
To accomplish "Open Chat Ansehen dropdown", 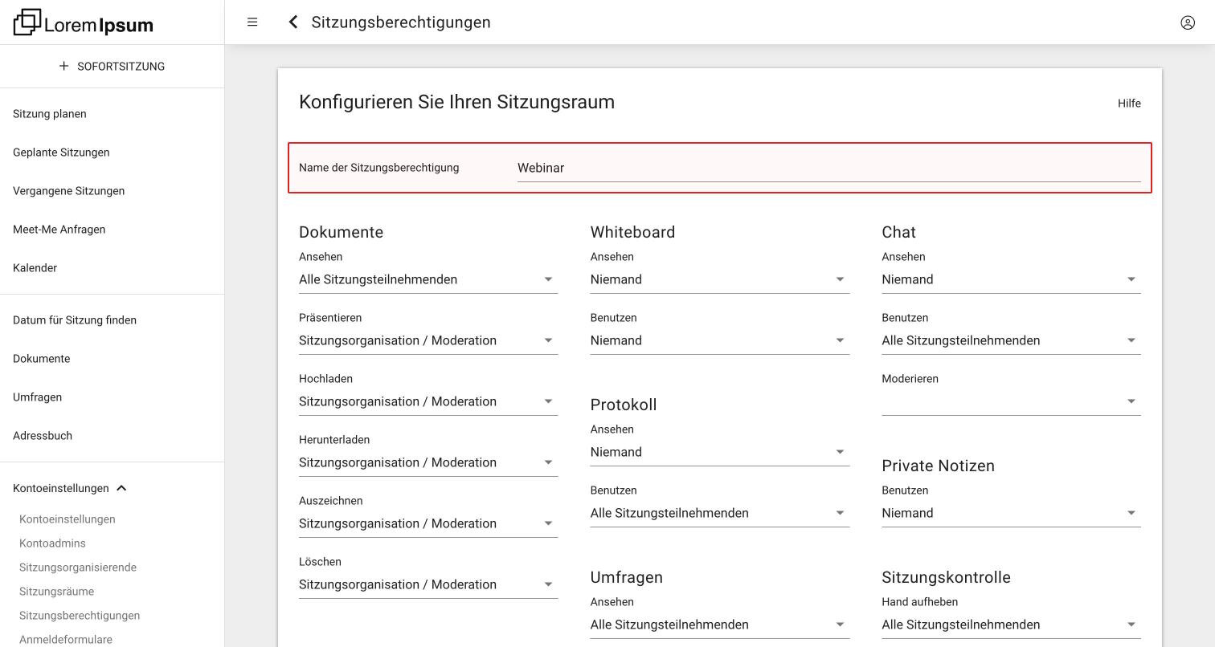I will click(x=1011, y=279).
